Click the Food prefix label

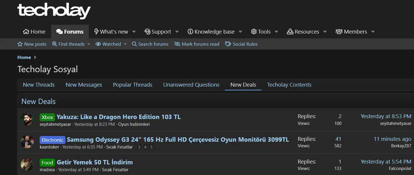point(47,162)
